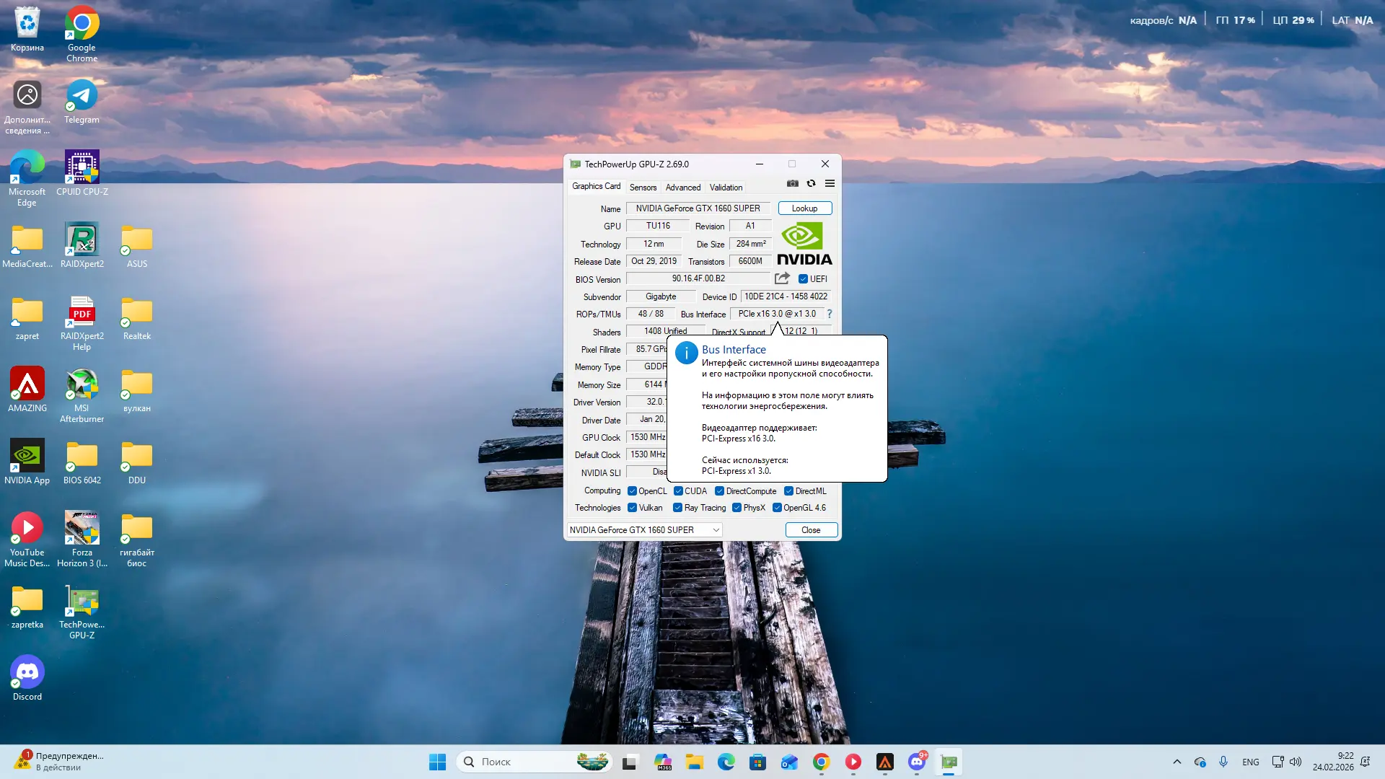Switch to the Sensors tab

[x=643, y=188]
